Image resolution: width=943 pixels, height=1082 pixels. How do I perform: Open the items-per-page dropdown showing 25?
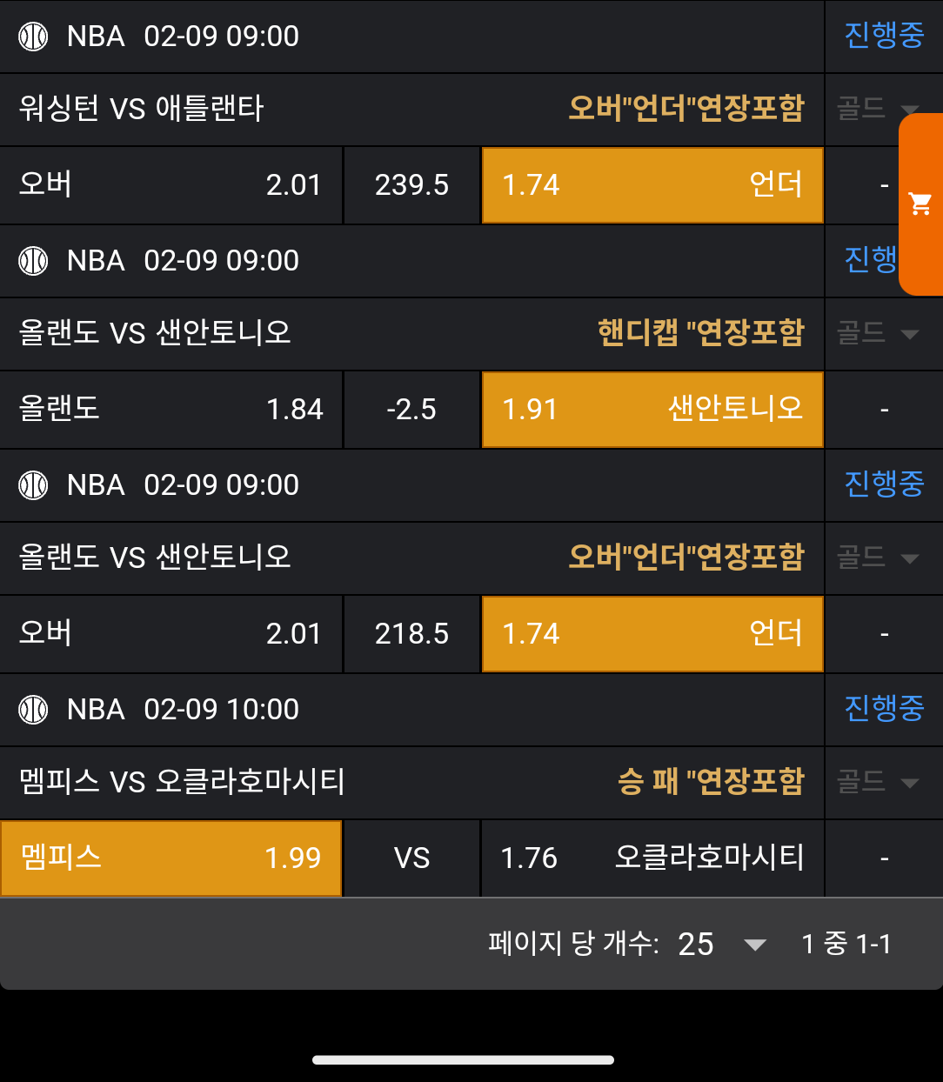click(x=721, y=945)
